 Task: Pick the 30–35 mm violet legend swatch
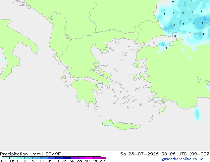click(75, 158)
